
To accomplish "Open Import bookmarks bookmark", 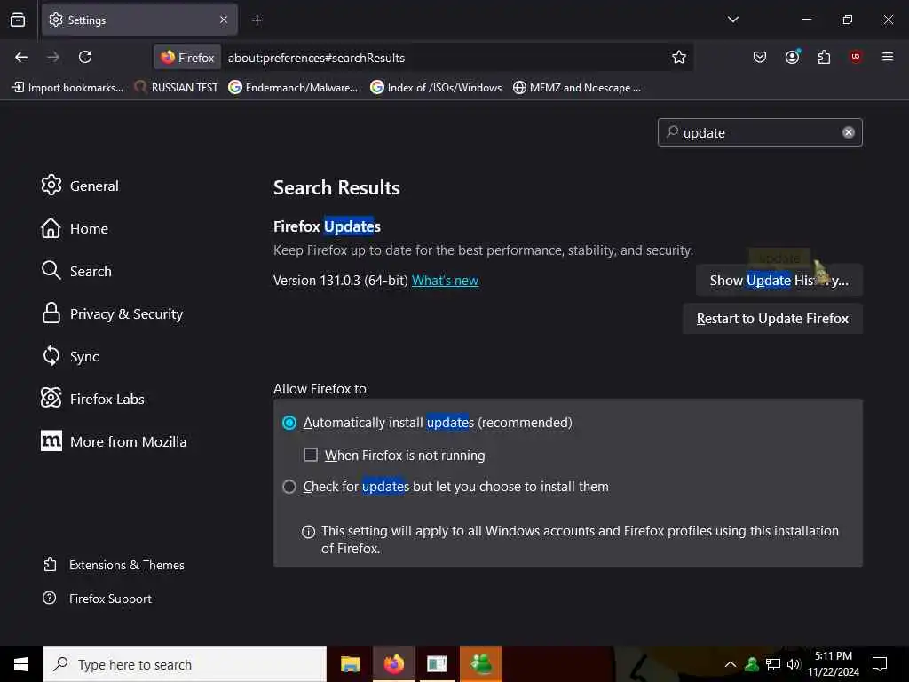I will tap(67, 88).
